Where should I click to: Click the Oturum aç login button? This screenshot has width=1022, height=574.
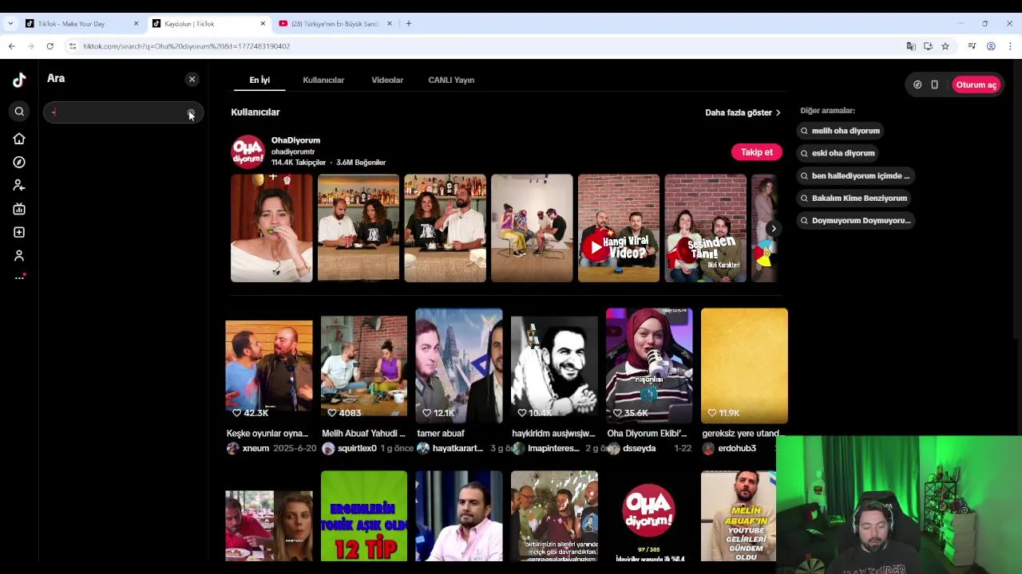976,85
